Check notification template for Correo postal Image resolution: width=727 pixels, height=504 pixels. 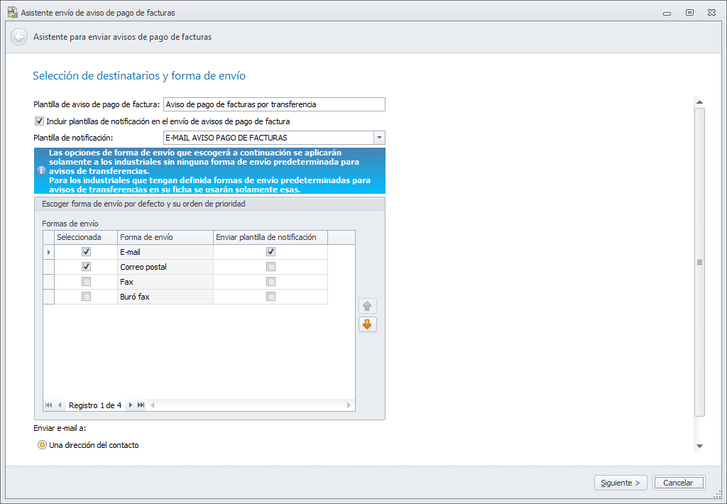270,267
